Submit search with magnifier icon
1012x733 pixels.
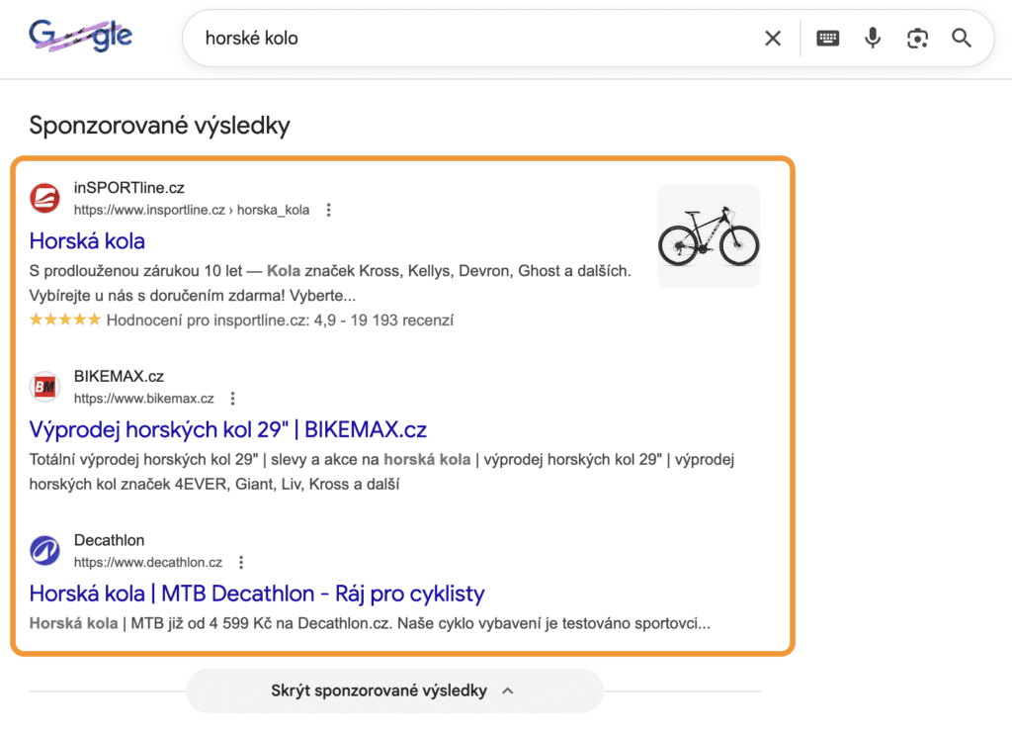962,39
